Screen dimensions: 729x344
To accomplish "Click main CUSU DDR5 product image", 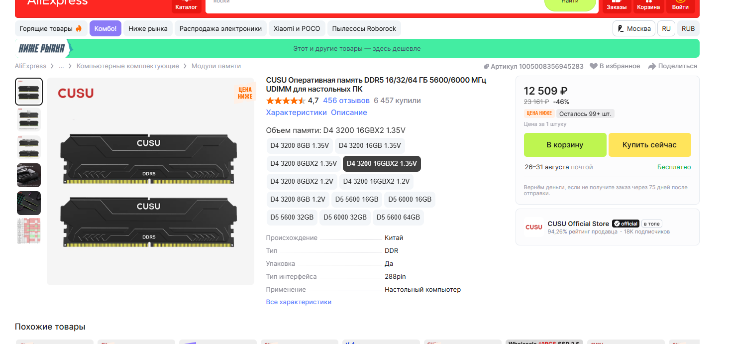I will coord(150,181).
